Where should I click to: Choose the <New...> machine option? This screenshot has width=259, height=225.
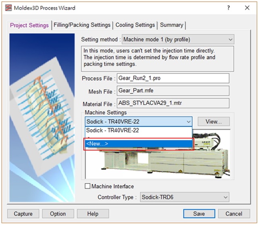click(139, 144)
